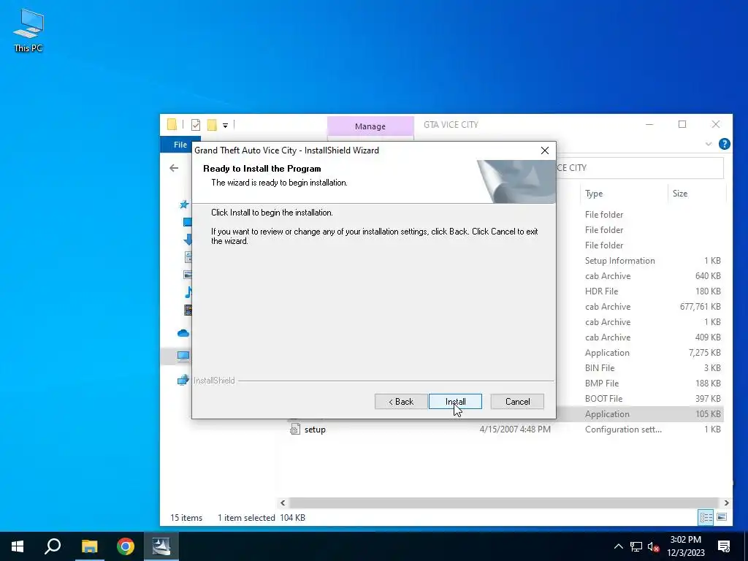Click the folder icon at title bar start
The image size is (748, 561).
pyautogui.click(x=172, y=124)
